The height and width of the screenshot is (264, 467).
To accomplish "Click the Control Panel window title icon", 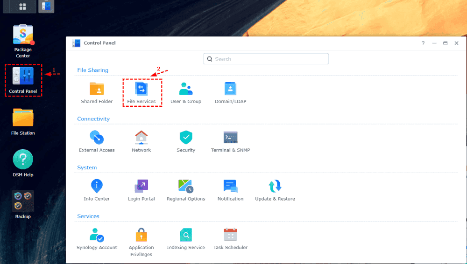I will click(x=76, y=43).
